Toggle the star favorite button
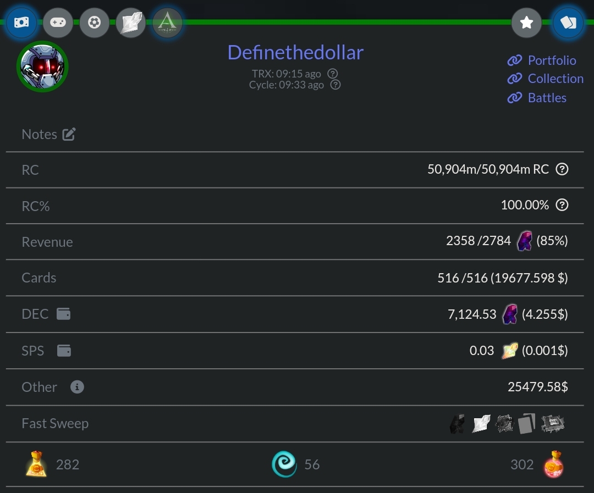Viewport: 594px width, 493px height. (x=526, y=23)
